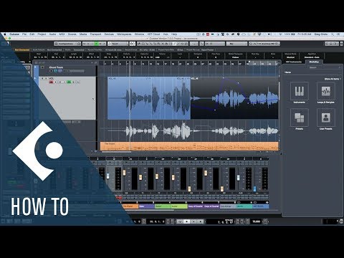Click the Wi-Fi icon in menu bar
Screen dimensions: 344x258
point(281,34)
